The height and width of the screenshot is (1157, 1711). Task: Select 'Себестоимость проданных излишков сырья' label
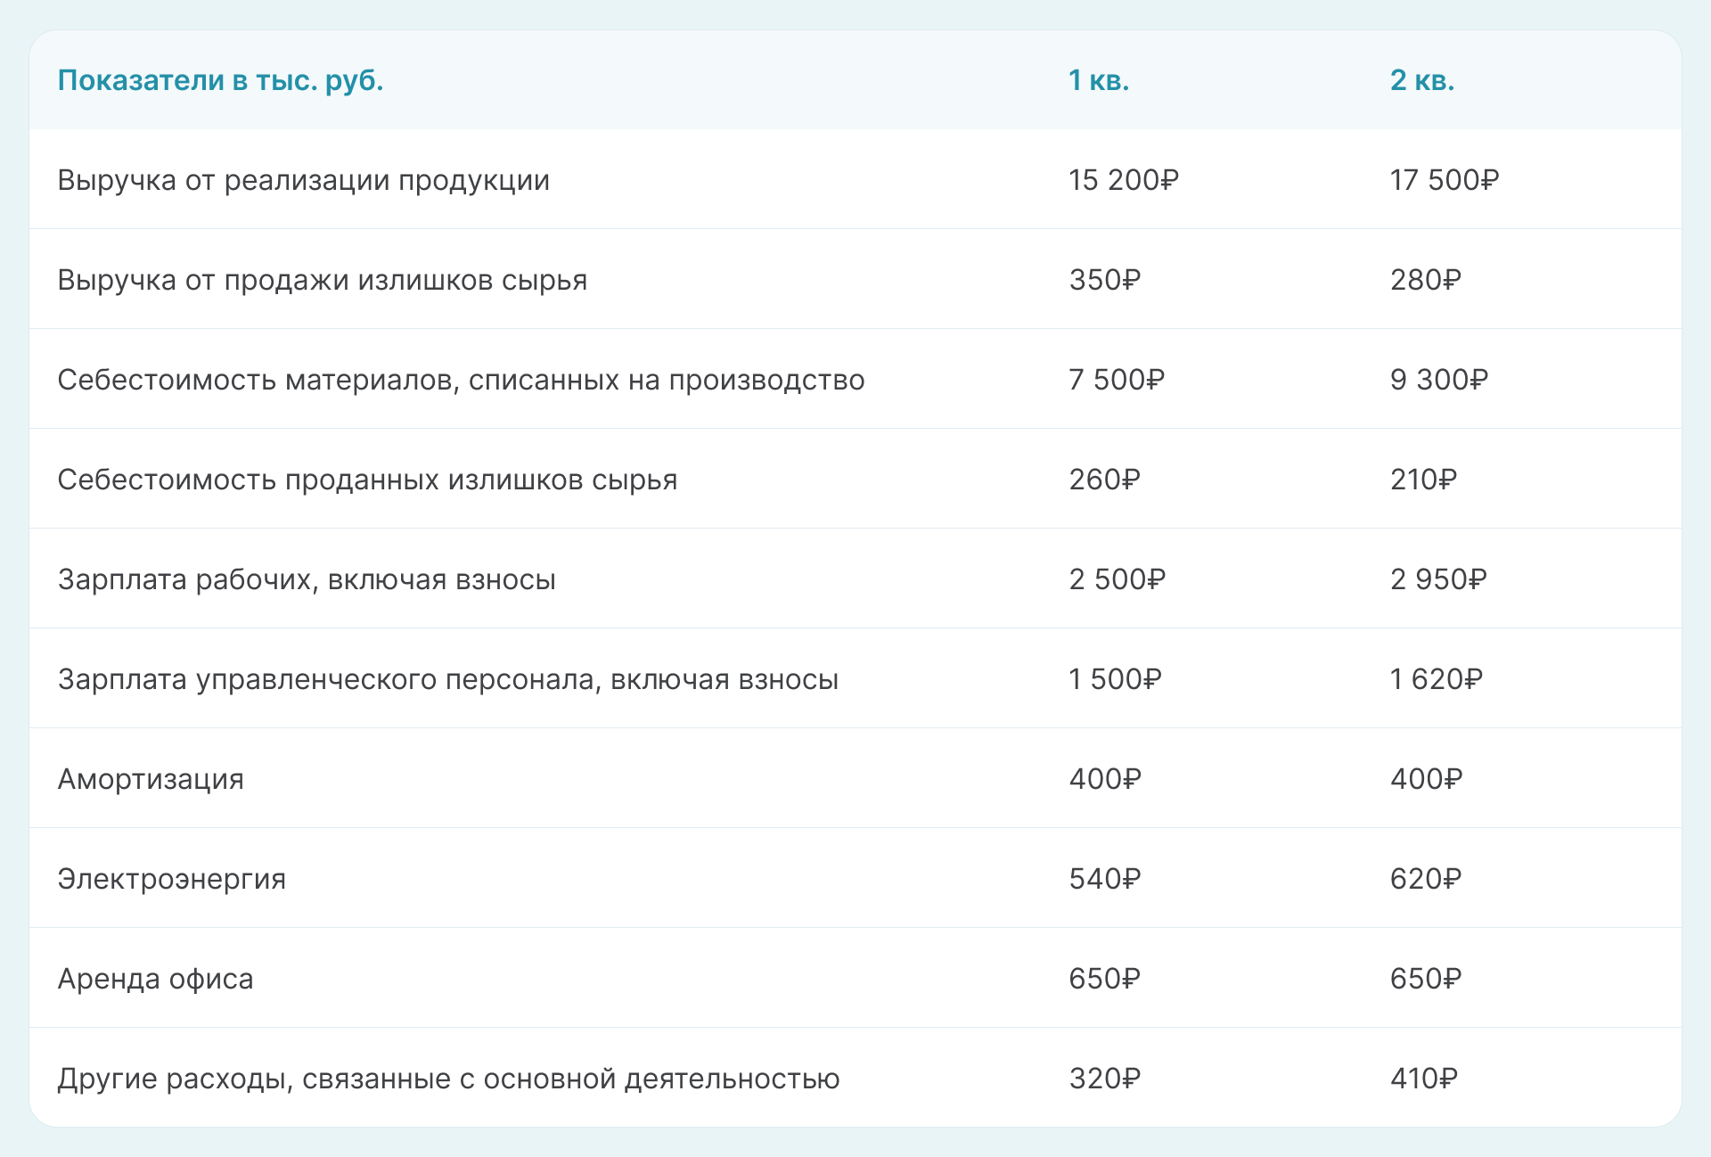click(367, 480)
